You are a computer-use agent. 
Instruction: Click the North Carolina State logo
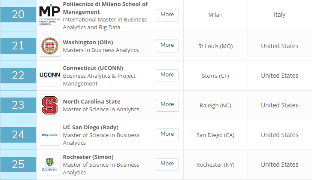(49, 105)
